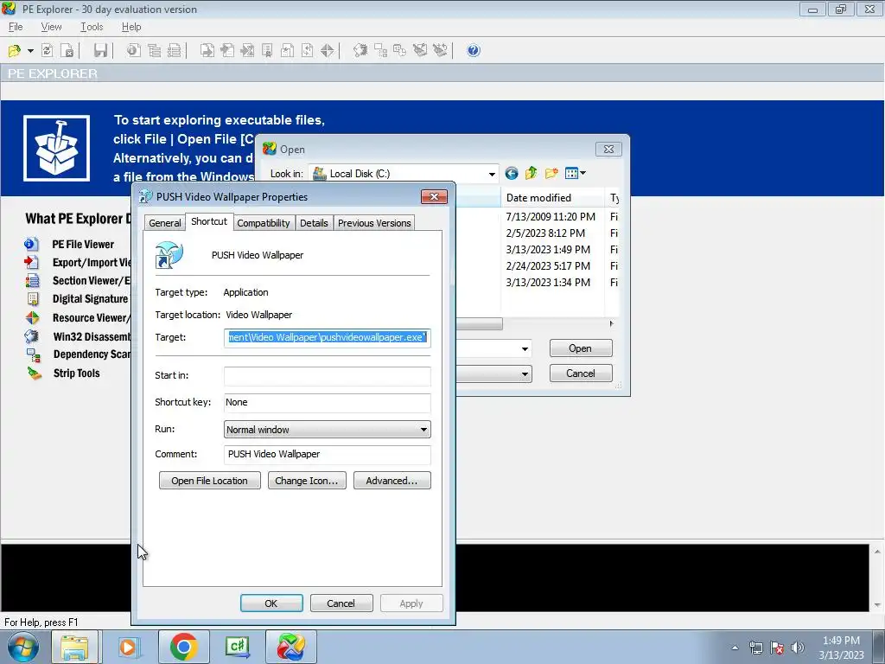The image size is (885, 664).
Task: Expand the Look in Local Disk dropdown
Action: [x=492, y=174]
